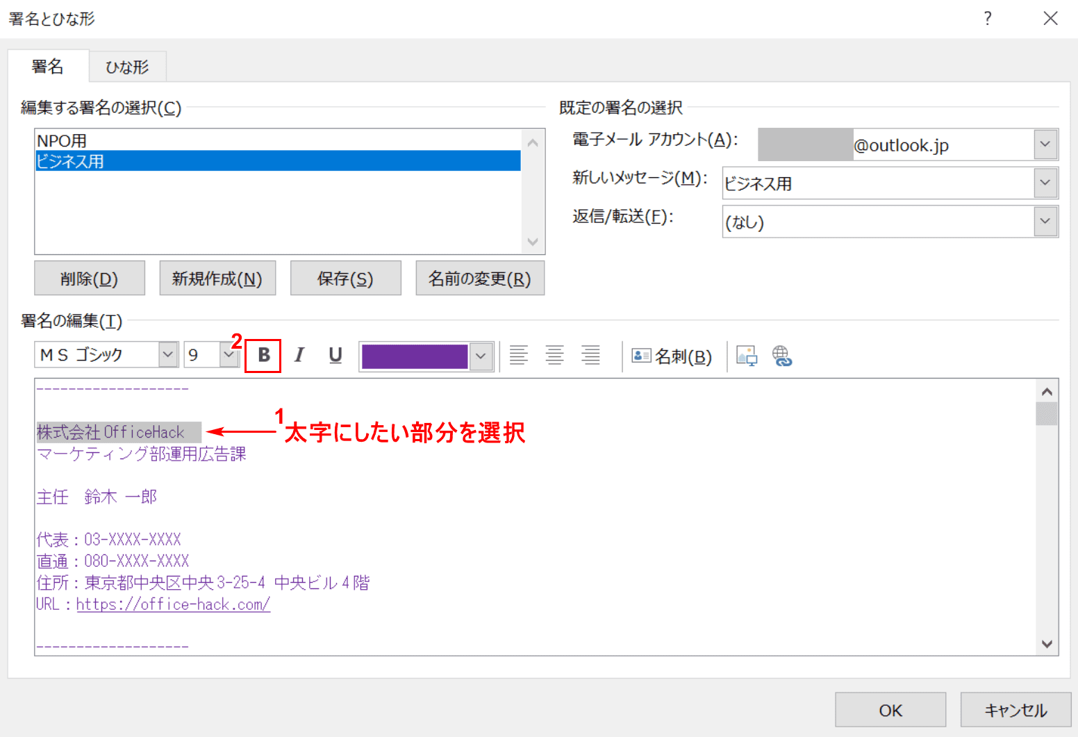The height and width of the screenshot is (737, 1078).
Task: Click the 新規作成(N) button
Action: [217, 279]
